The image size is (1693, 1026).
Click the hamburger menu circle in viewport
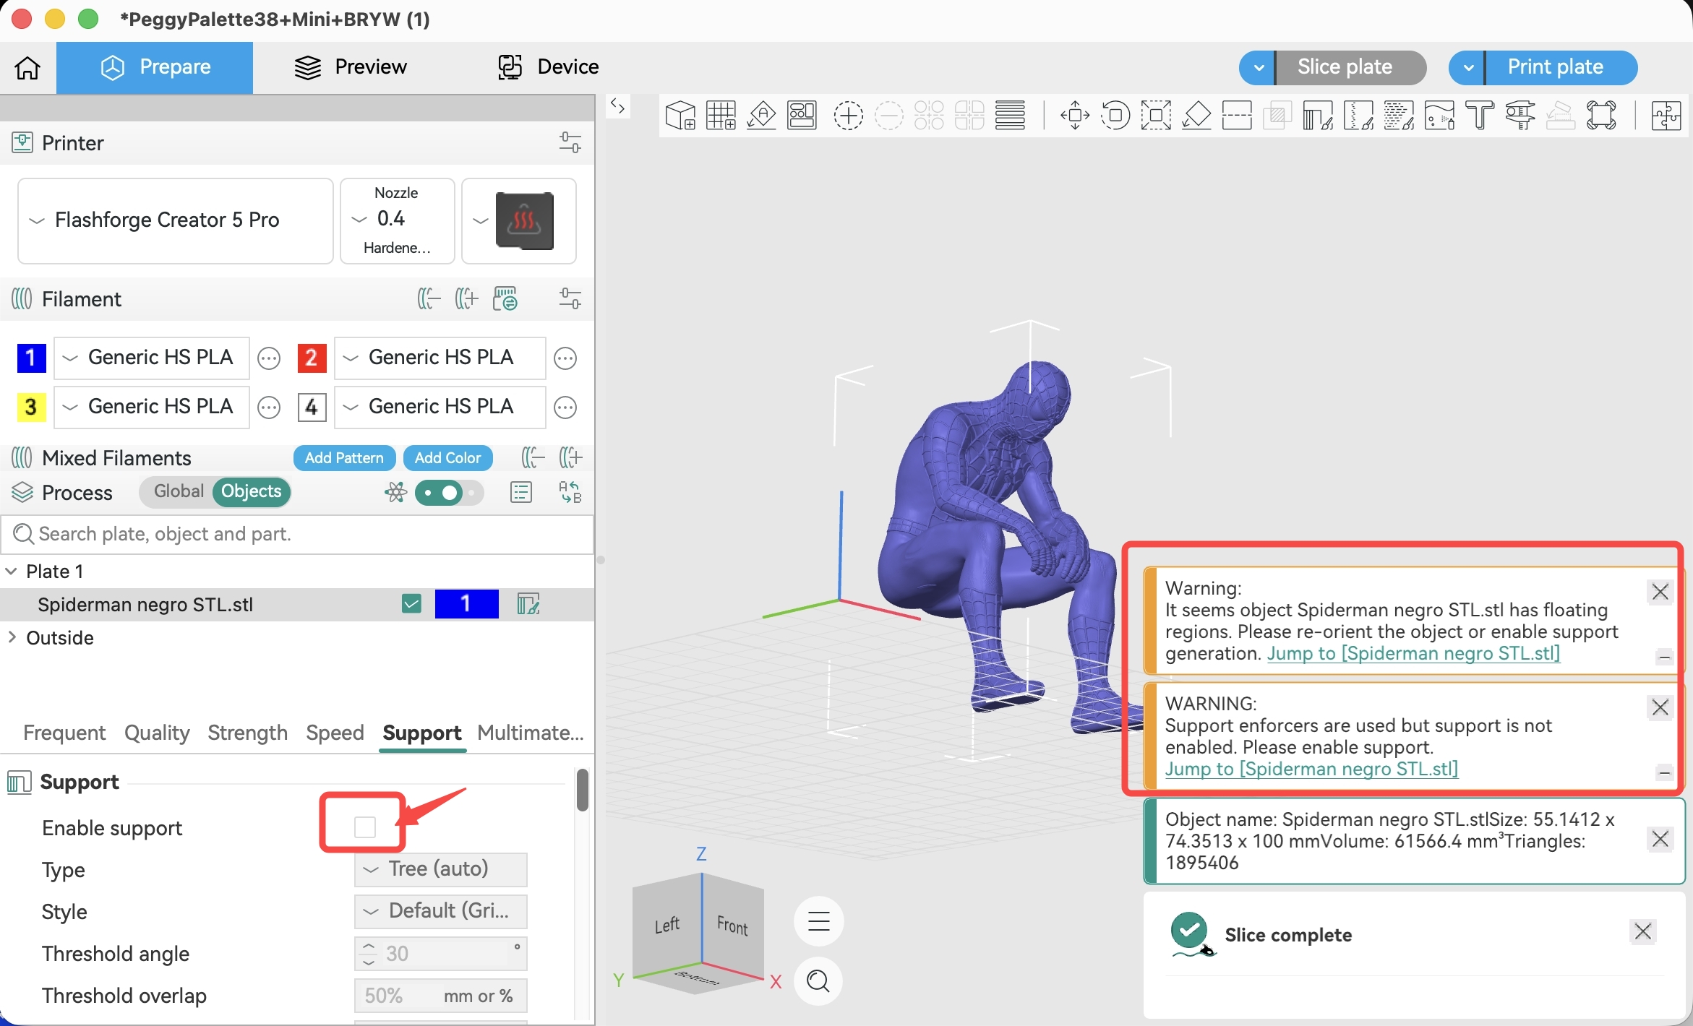[x=818, y=921]
